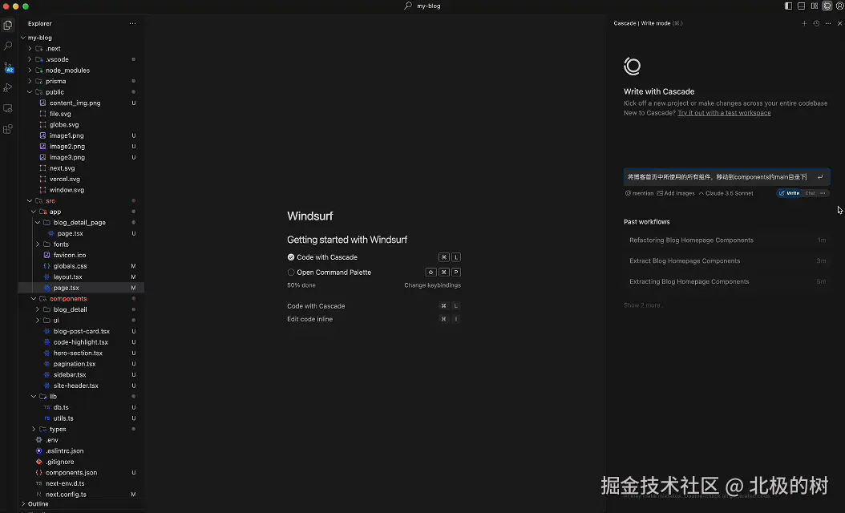Open Extract Blog Homepage Components workflow

[x=727, y=261]
